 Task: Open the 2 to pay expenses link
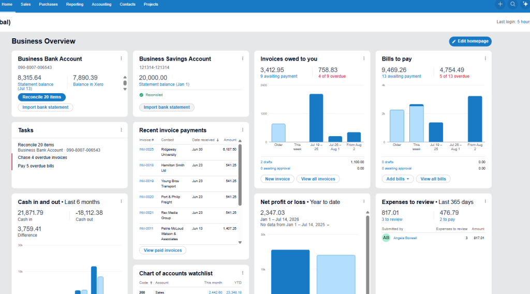[x=447, y=219]
